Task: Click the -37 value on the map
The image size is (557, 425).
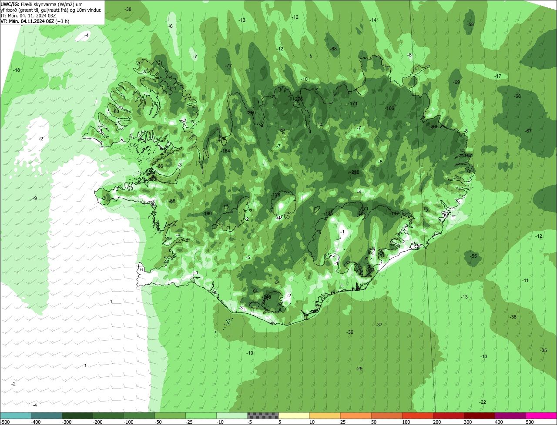Action: point(379,325)
